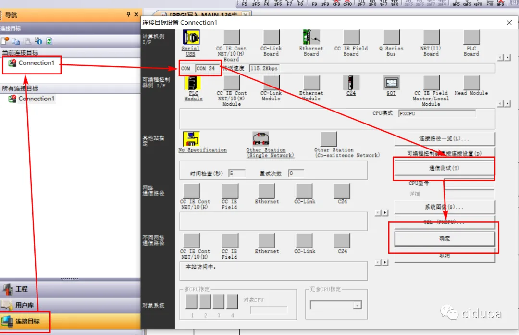Select the C24 module icon in PLC side row
This screenshot has width=519, height=335.
[x=351, y=83]
